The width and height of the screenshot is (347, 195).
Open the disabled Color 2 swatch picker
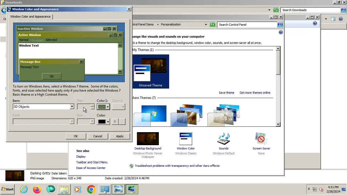pyautogui.click(x=118, y=107)
